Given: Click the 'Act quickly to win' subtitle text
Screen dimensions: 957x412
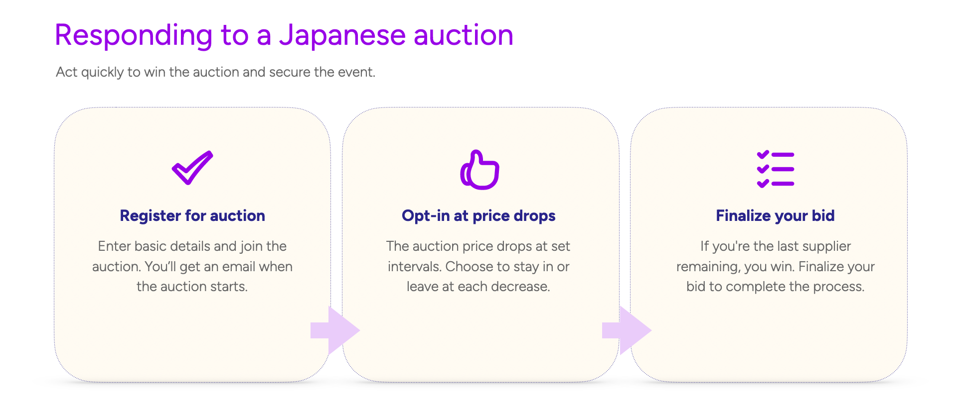Looking at the screenshot, I should click(x=215, y=72).
